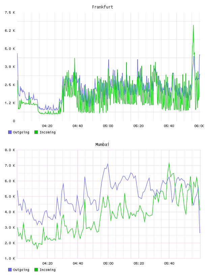Click the green Incoming swatch under Frankfurt chart
The width and height of the screenshot is (205, 275).
pyautogui.click(x=36, y=132)
